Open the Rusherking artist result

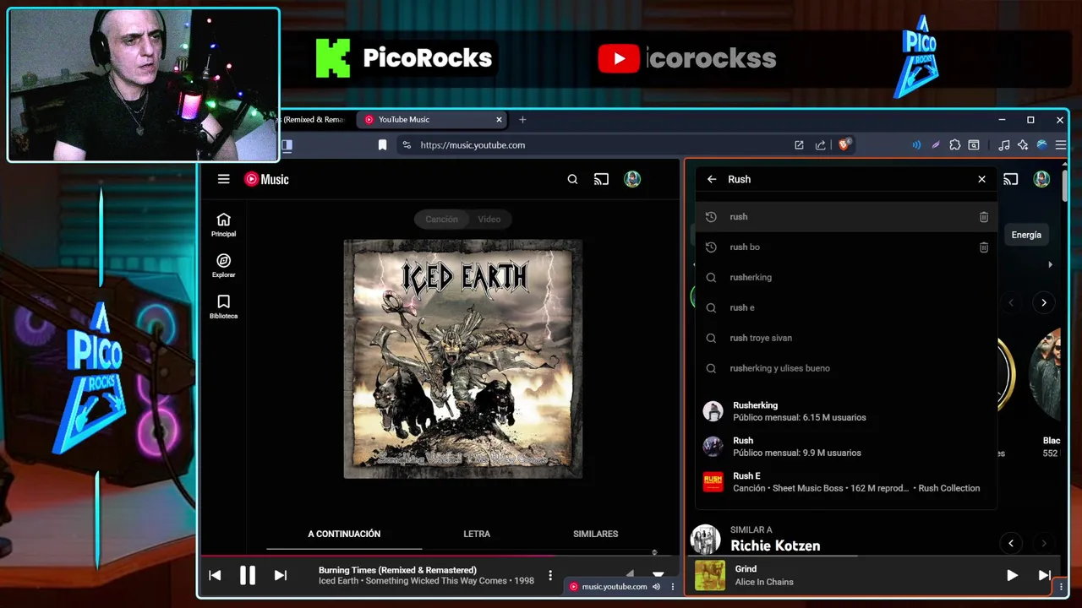coord(846,411)
